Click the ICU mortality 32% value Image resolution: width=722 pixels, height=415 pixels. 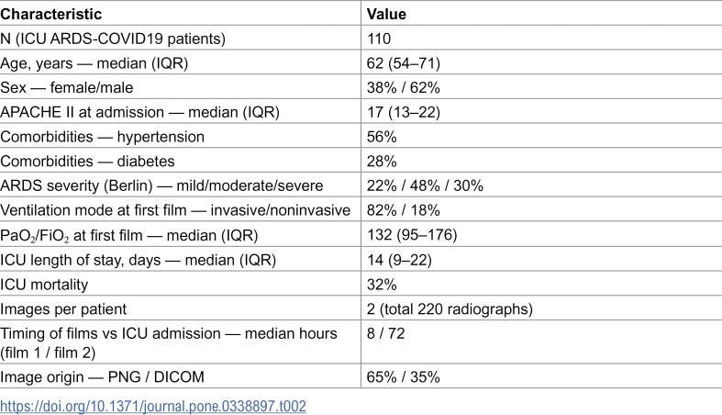tap(382, 285)
